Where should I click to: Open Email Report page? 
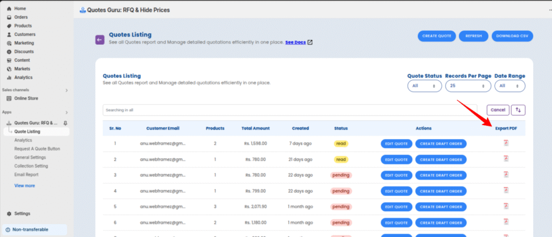(26, 175)
